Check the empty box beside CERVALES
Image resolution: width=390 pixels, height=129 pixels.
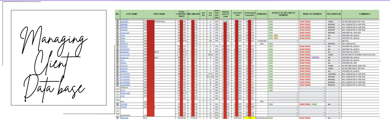(x=118, y=88)
